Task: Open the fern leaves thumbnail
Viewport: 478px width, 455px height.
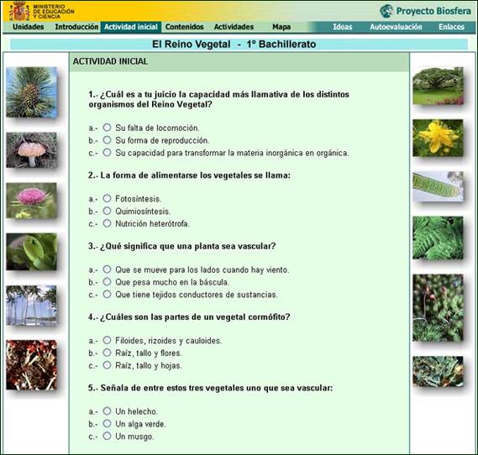Action: coord(438,238)
